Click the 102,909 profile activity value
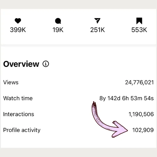This screenshot has width=157, height=157. point(143,130)
